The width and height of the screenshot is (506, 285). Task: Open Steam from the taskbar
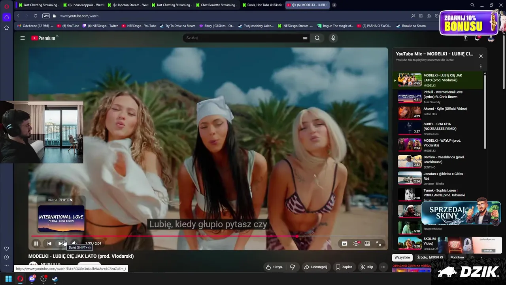pos(55,279)
